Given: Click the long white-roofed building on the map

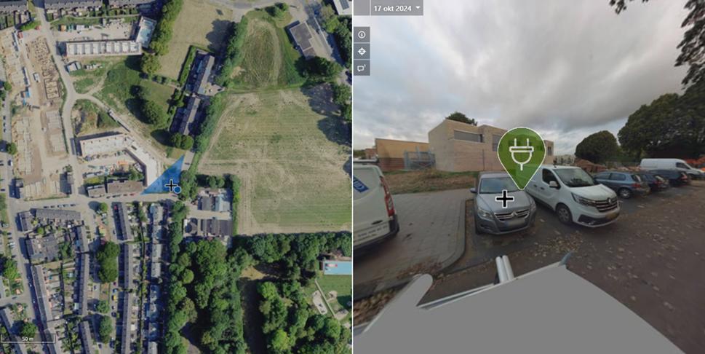Looking at the screenshot, I should pyautogui.click(x=103, y=48).
